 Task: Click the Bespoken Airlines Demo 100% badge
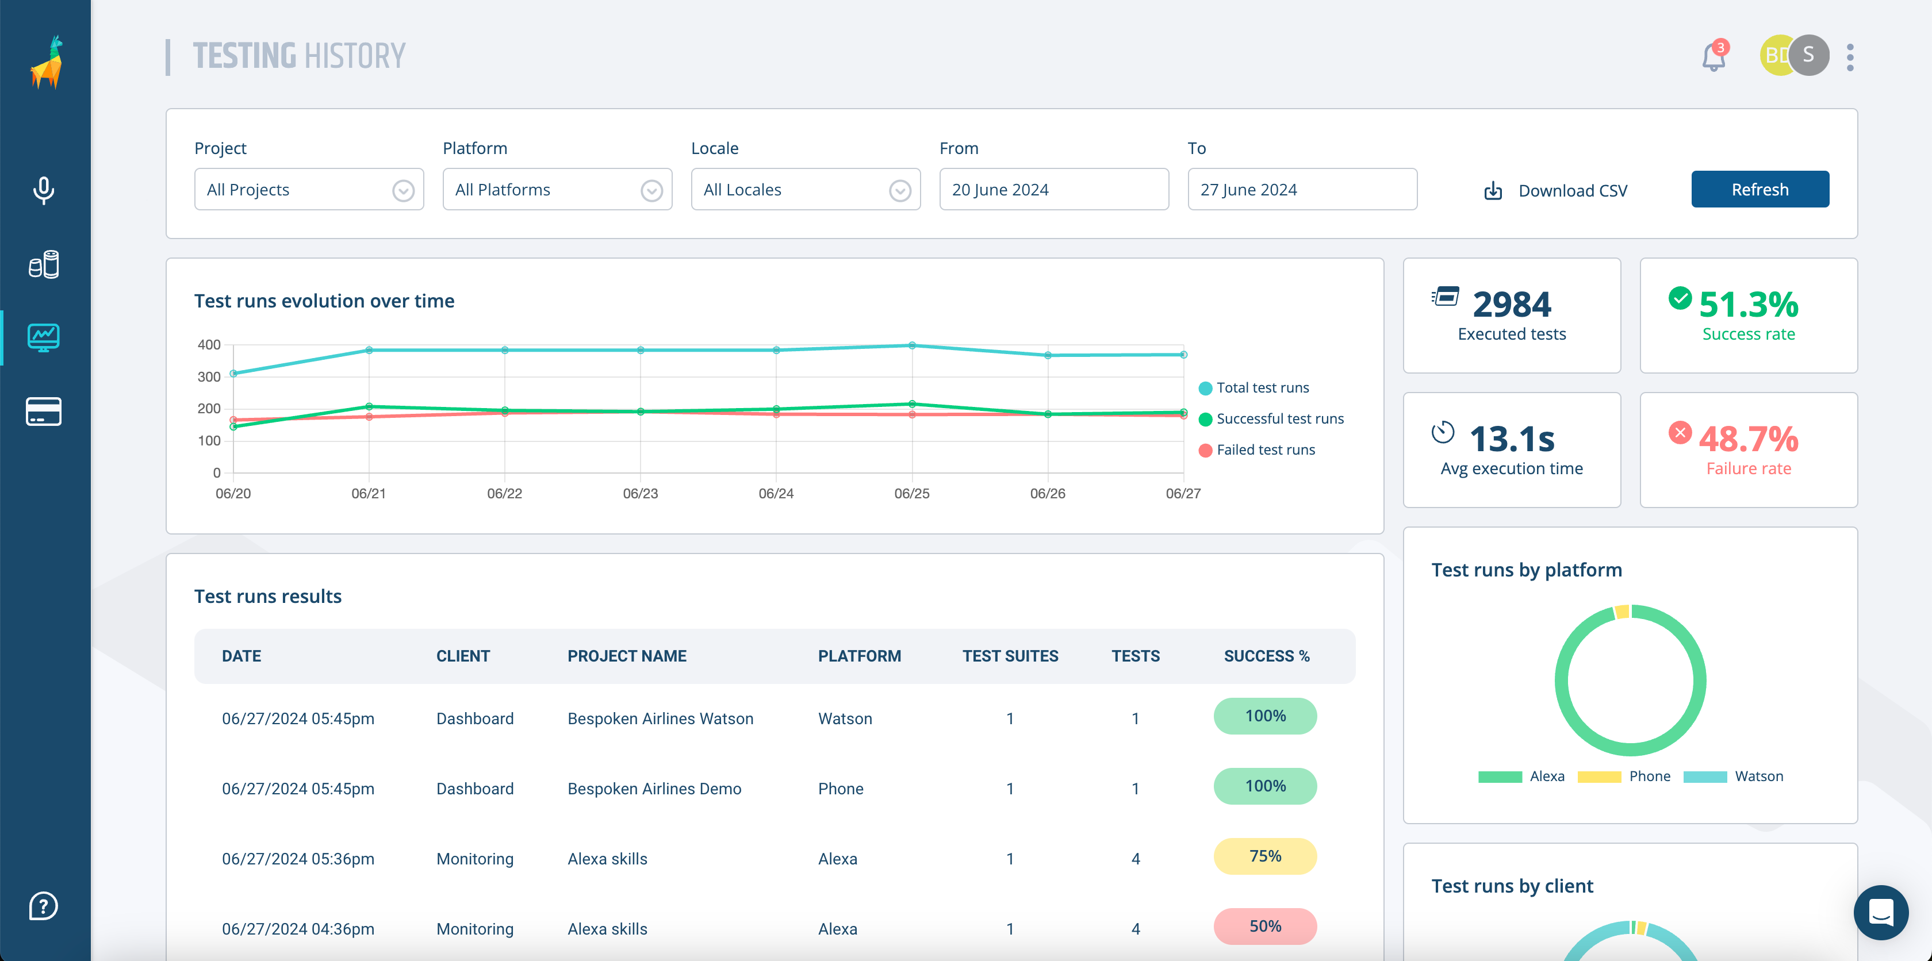pyautogui.click(x=1265, y=786)
